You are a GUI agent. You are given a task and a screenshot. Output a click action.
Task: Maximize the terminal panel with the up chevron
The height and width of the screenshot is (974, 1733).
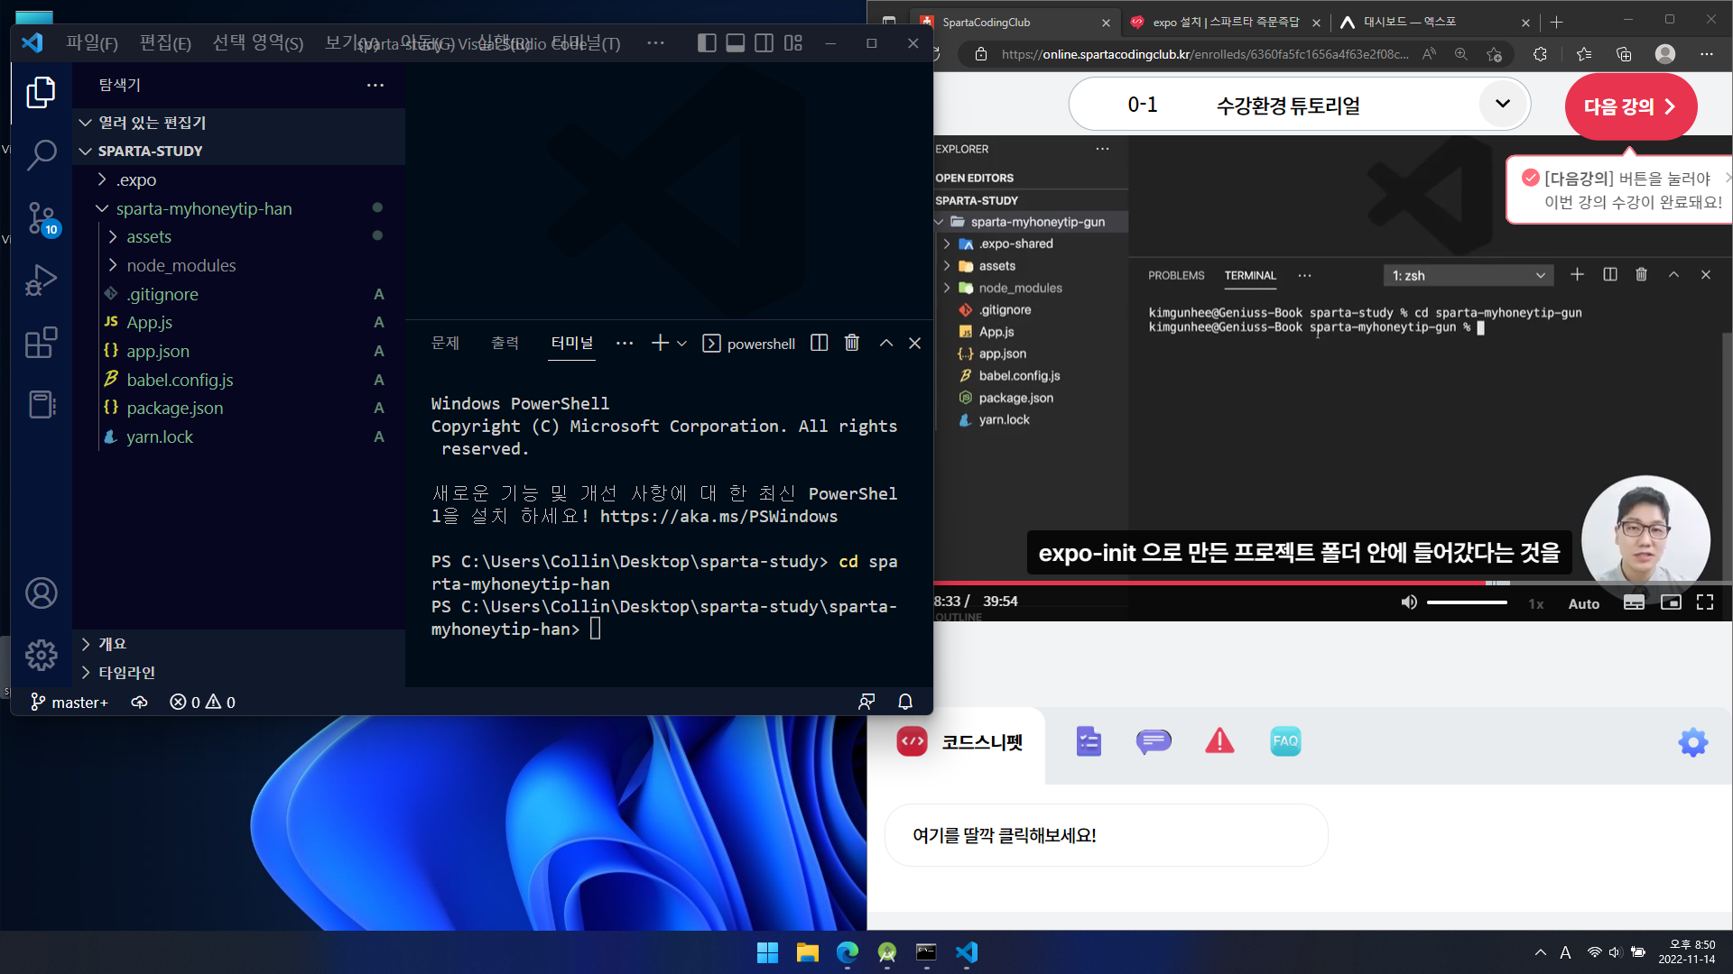coord(886,343)
